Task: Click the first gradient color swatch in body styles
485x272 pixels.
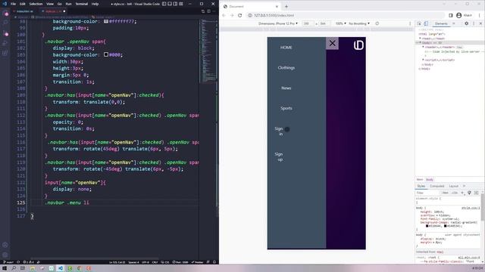Action: click(427, 226)
